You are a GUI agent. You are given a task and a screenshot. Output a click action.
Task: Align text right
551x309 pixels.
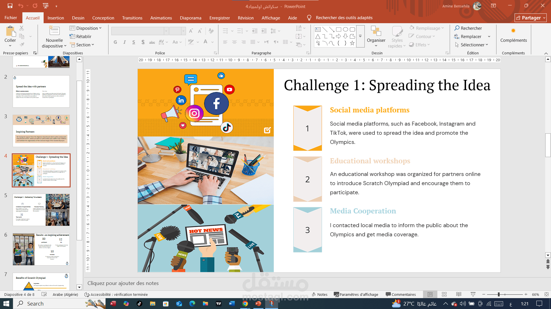(x=244, y=42)
